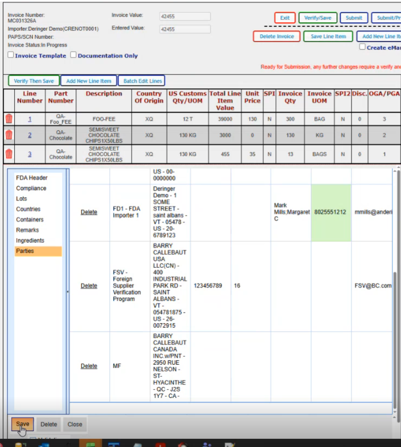The width and height of the screenshot is (401, 447).
Task: Switch to the Ingredients section
Action: click(30, 241)
